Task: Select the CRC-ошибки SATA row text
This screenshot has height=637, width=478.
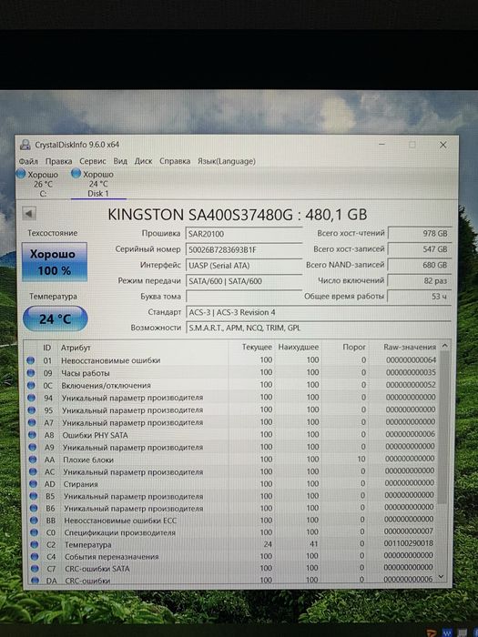Action: [97, 569]
